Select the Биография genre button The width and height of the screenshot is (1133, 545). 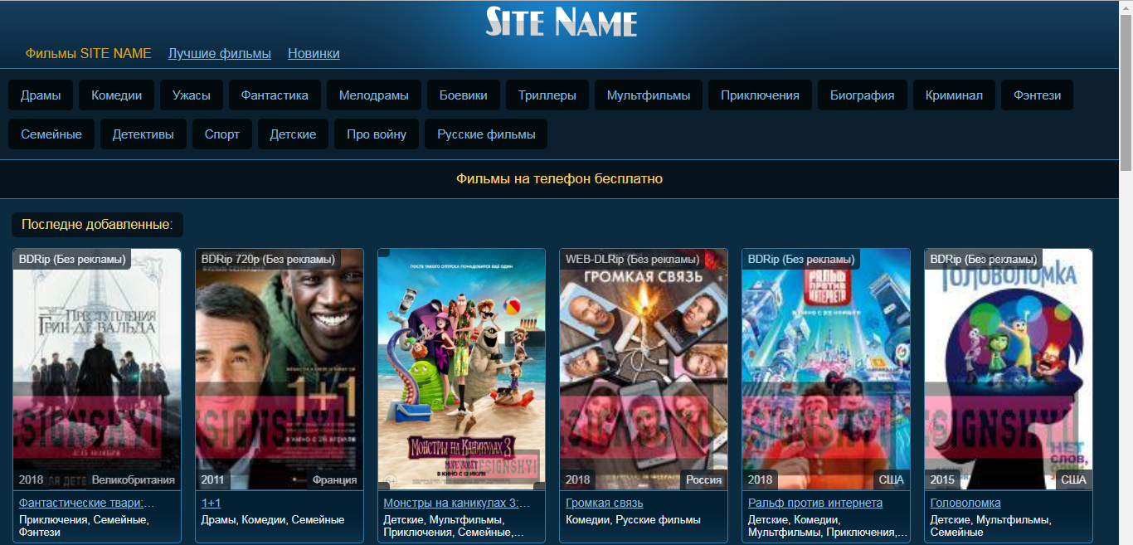[863, 95]
